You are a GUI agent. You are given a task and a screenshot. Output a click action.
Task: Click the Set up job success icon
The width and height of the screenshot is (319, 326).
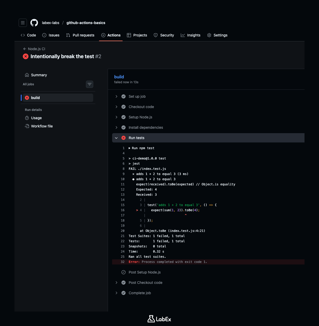(x=124, y=96)
